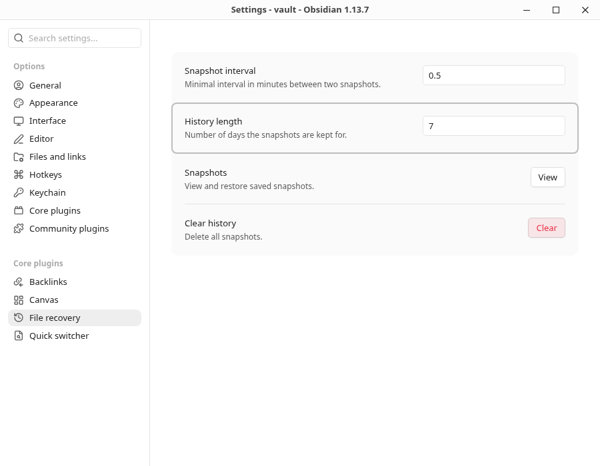Select File recovery plugin options
The width and height of the screenshot is (600, 466).
click(75, 318)
